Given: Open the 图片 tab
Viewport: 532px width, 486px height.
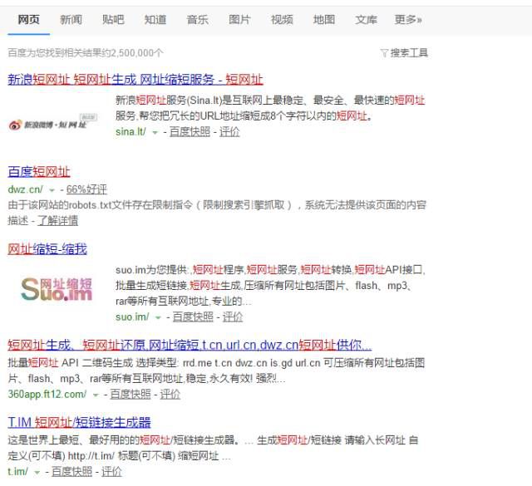Looking at the screenshot, I should point(239,20).
